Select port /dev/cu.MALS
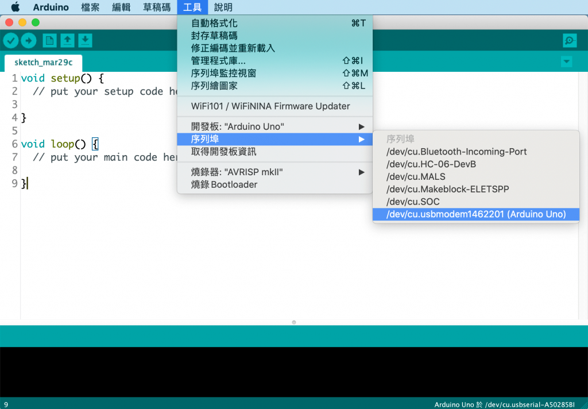588x409 pixels. (x=476, y=177)
